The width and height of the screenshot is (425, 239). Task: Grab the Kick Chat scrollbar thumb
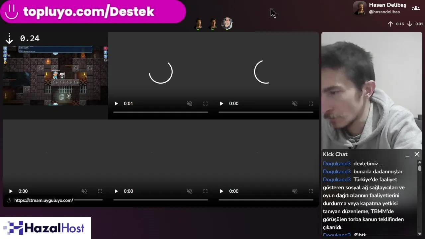click(420, 168)
